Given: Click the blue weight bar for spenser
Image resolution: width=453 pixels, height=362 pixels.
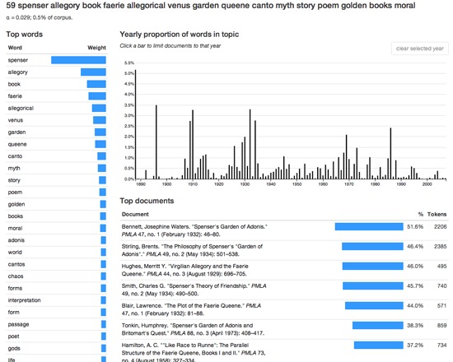Looking at the screenshot, I should point(78,60).
